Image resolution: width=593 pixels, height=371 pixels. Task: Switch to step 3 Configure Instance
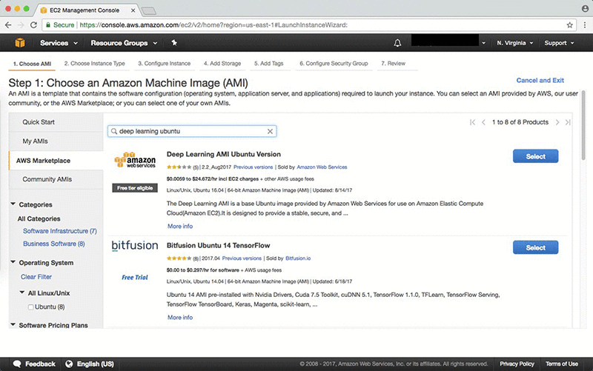click(x=164, y=64)
